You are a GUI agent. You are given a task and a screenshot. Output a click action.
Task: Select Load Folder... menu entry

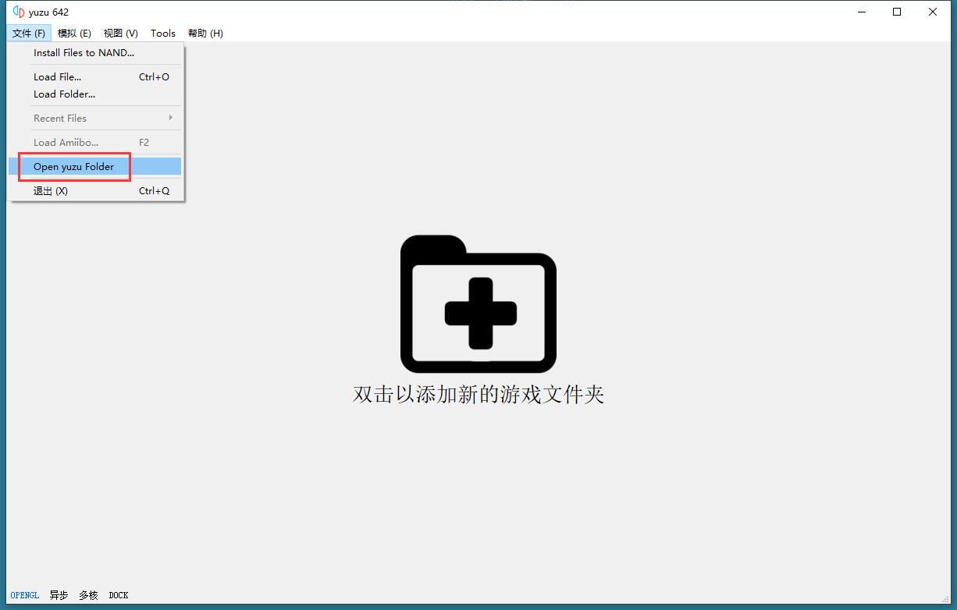click(95, 94)
